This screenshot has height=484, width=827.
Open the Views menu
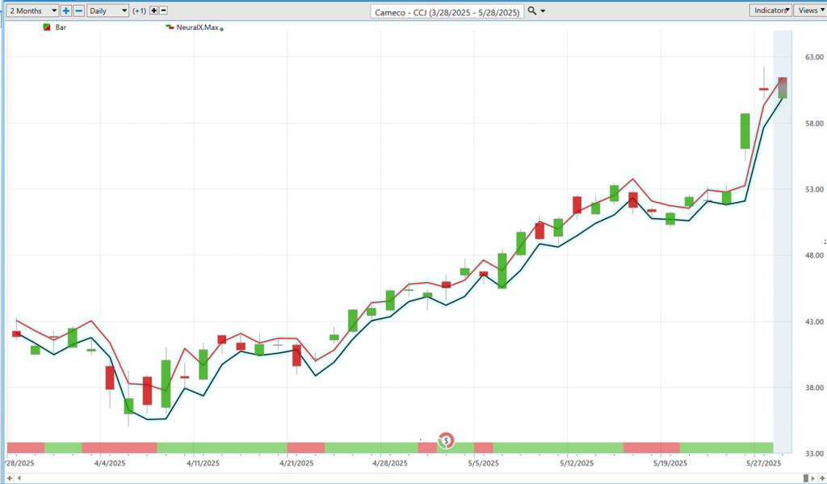(809, 11)
